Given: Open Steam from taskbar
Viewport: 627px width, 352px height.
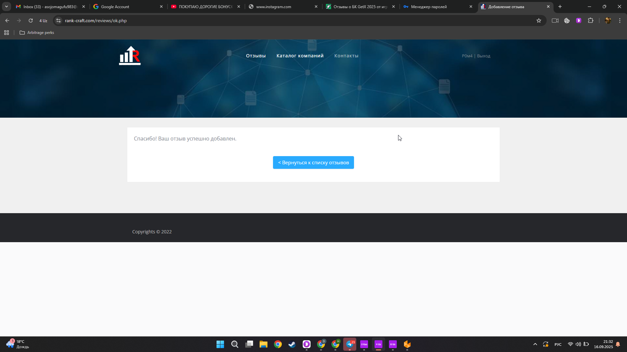Looking at the screenshot, I should (x=292, y=344).
